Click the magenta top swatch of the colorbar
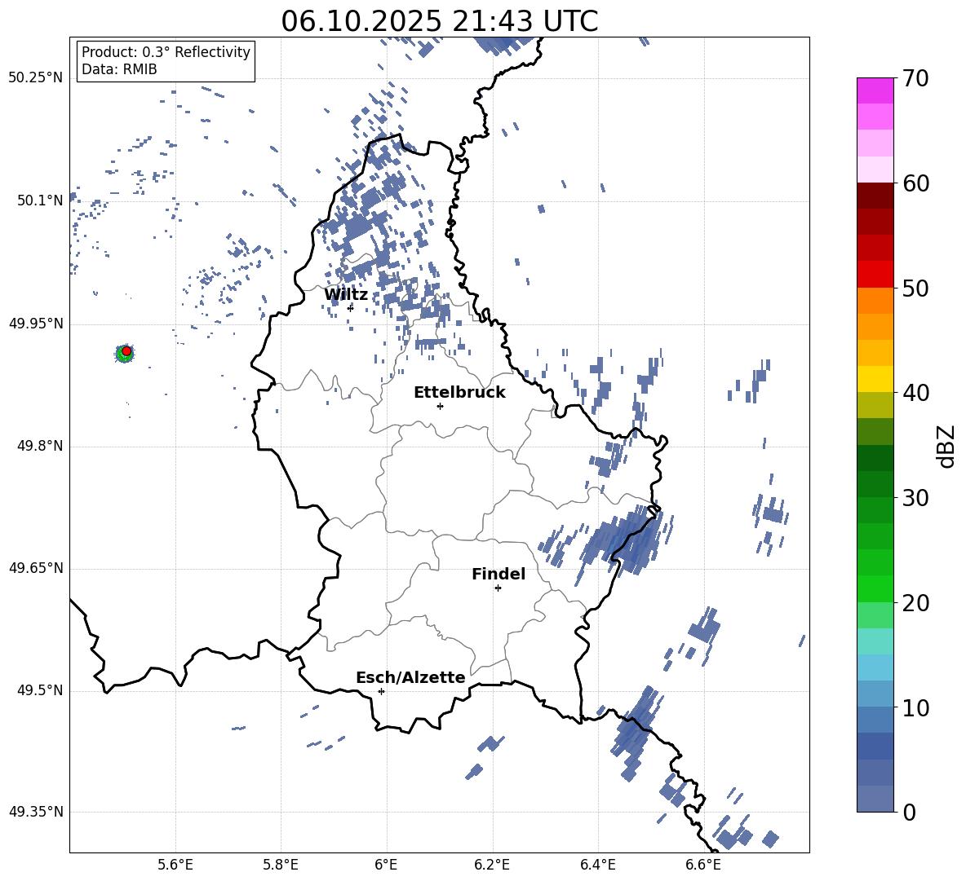Viewport: 966px width, 881px height. [x=875, y=91]
